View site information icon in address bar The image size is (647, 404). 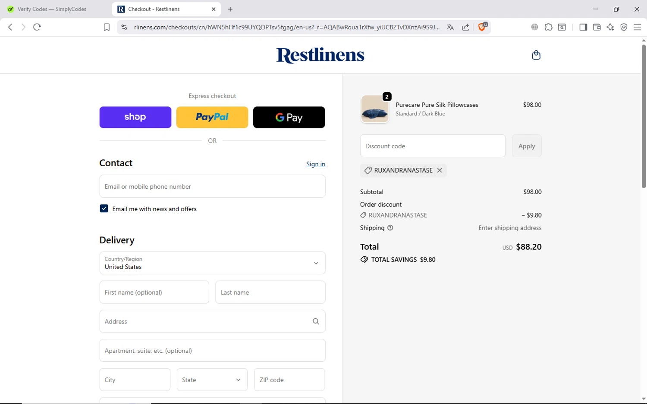[124, 27]
